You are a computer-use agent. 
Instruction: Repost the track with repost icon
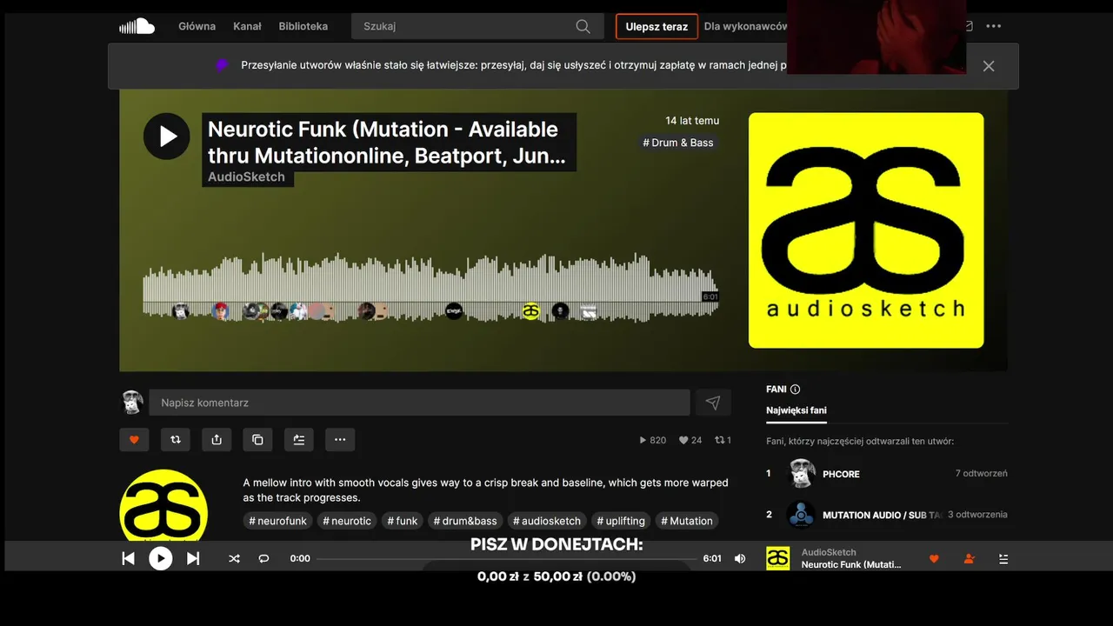coord(175,440)
